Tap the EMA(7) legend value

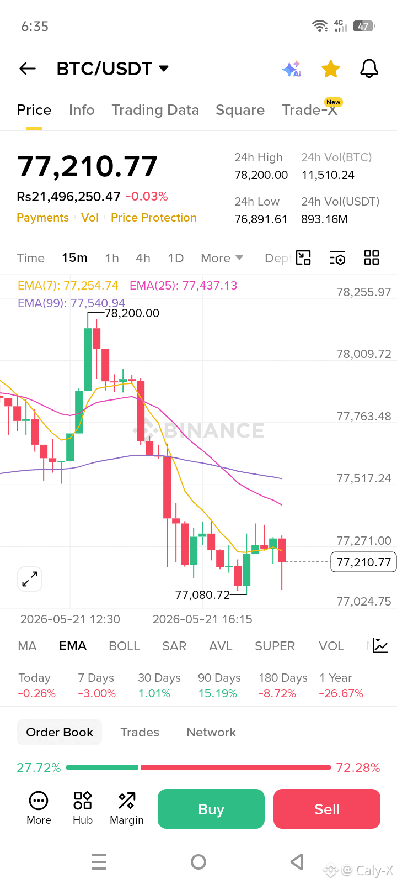pyautogui.click(x=68, y=286)
